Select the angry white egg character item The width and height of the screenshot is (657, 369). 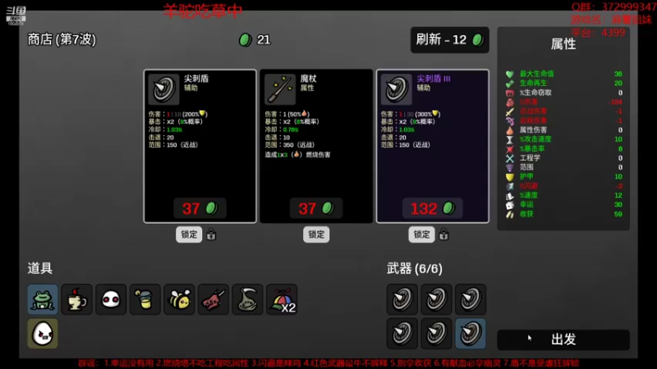click(43, 334)
